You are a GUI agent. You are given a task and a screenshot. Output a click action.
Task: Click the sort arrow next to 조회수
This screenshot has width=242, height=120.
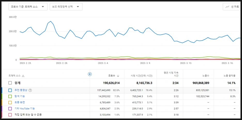click(118, 76)
